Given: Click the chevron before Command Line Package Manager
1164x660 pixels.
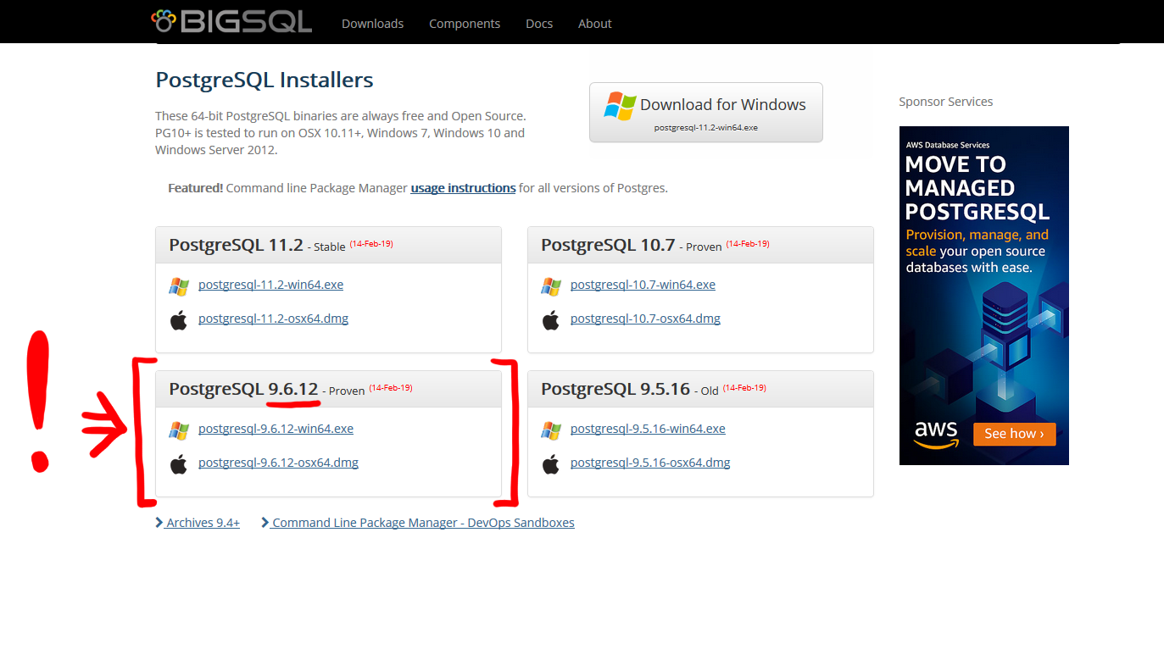Looking at the screenshot, I should (x=265, y=523).
